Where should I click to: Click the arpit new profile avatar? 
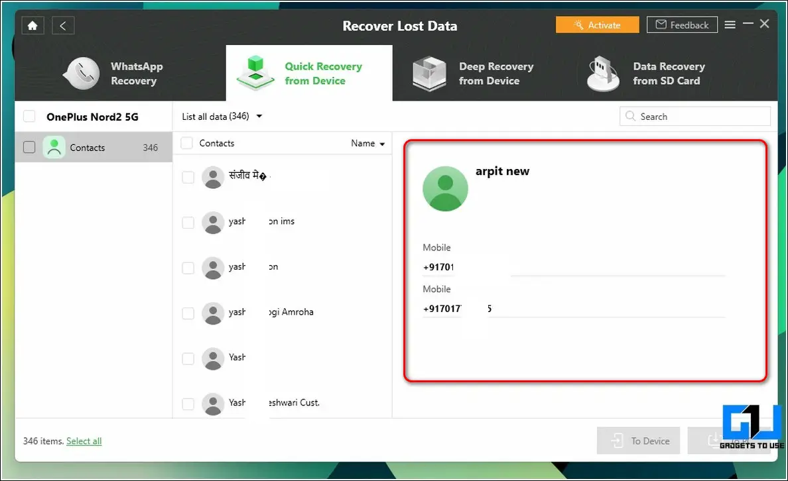[445, 189]
